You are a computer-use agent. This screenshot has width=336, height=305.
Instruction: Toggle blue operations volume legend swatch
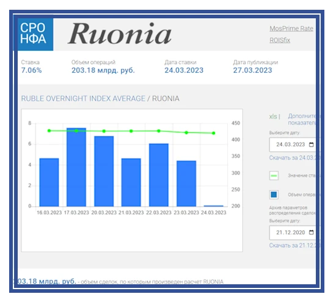tap(274, 195)
